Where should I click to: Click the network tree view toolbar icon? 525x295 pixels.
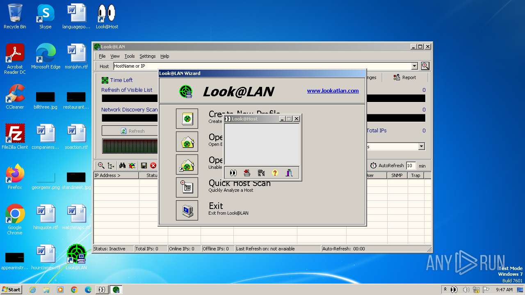(x=111, y=166)
